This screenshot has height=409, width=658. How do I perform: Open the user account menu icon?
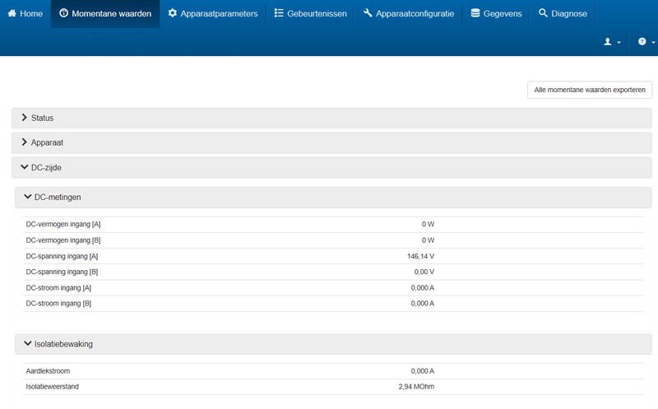[x=607, y=42]
